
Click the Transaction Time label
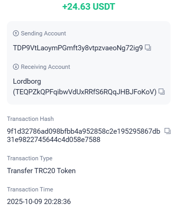(x=30, y=189)
